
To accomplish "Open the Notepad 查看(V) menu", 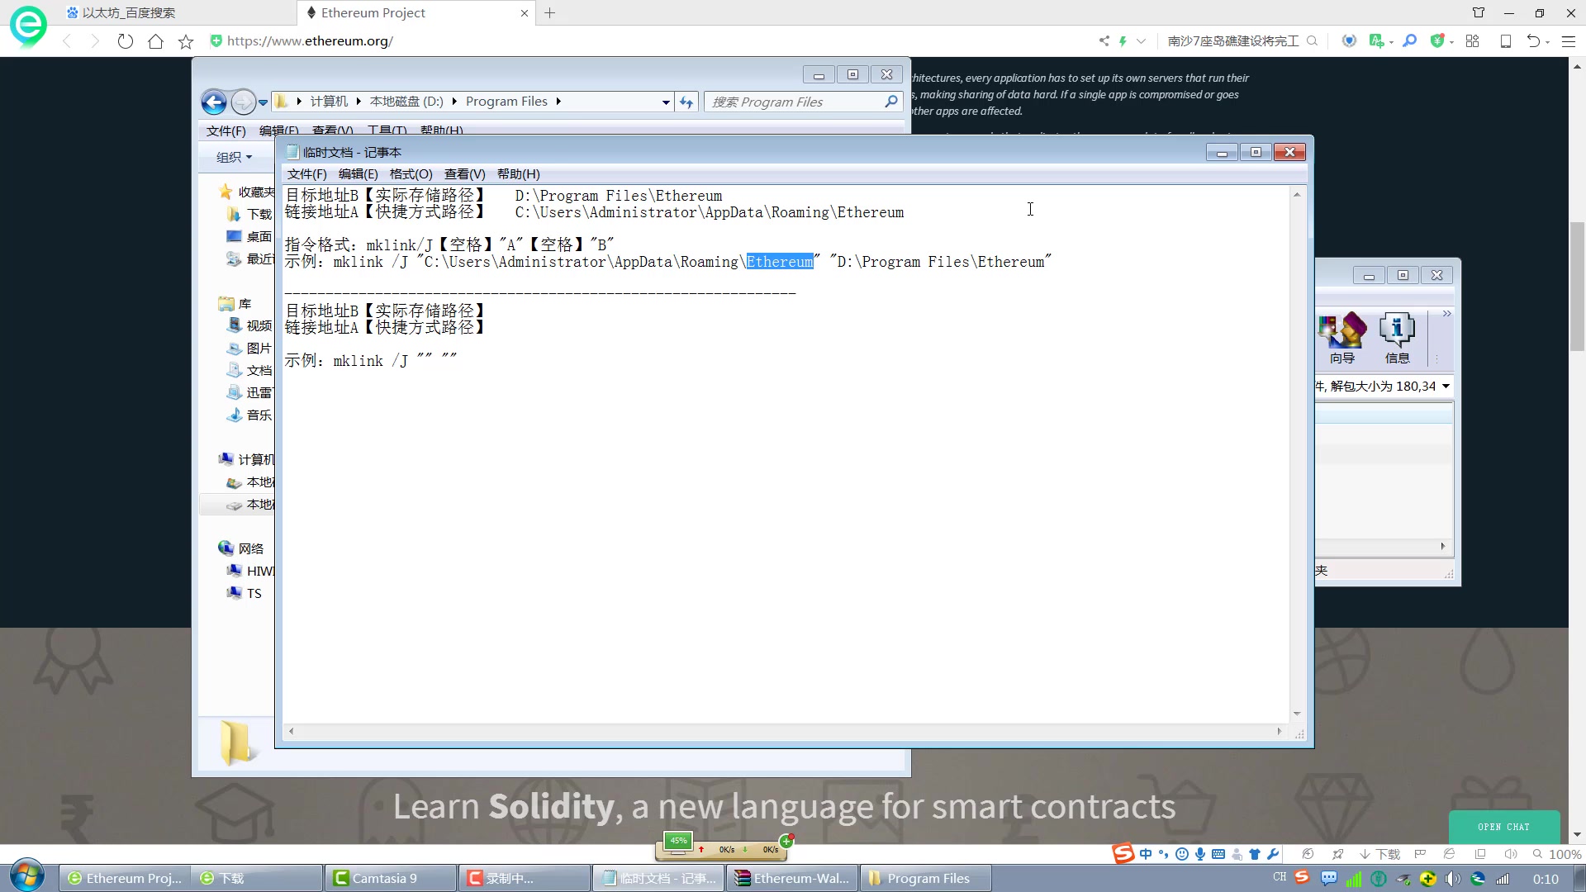I will pyautogui.click(x=464, y=174).
